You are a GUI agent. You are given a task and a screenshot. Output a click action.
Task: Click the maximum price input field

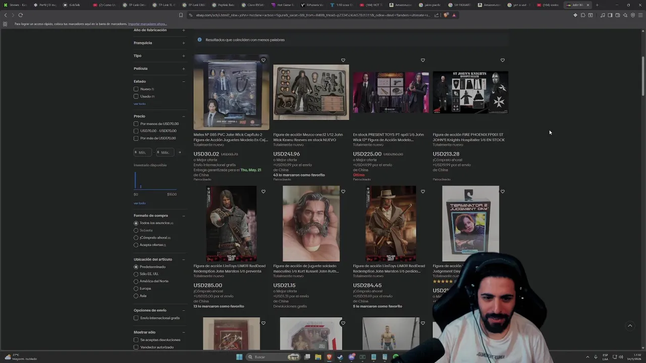click(x=165, y=152)
